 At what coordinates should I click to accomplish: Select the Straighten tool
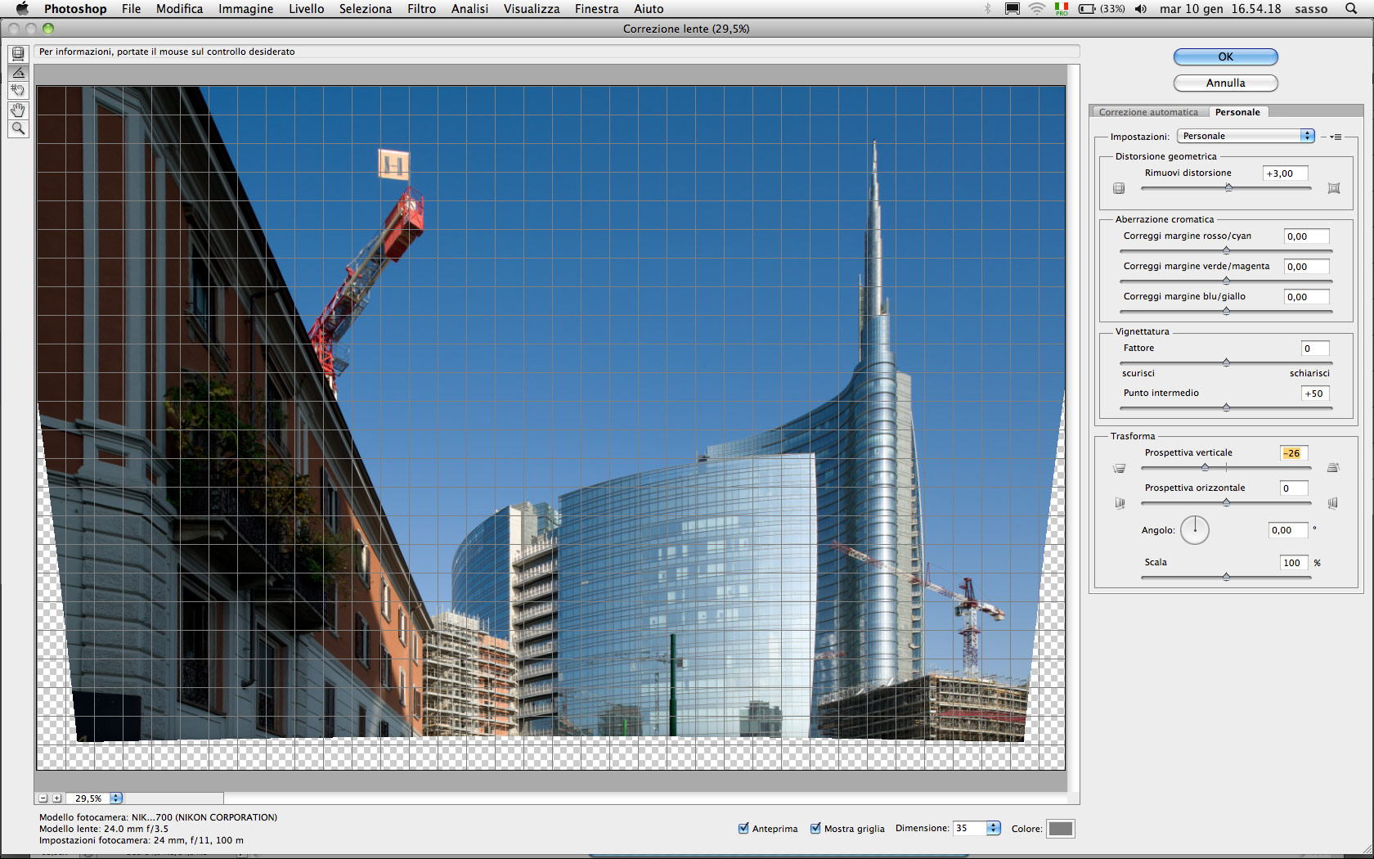[x=18, y=72]
